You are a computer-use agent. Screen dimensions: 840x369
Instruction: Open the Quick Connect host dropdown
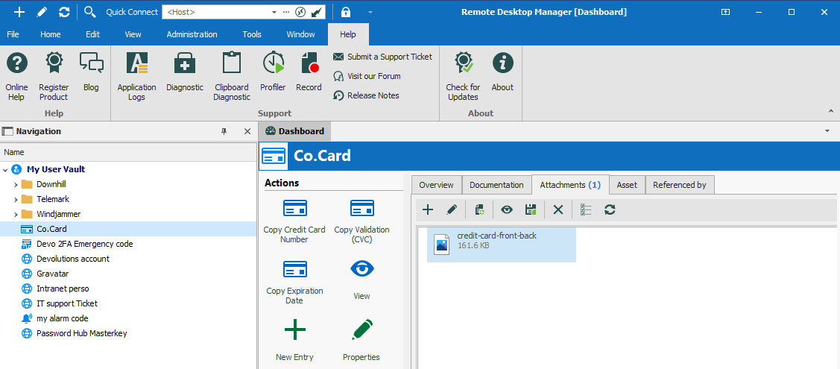pos(275,12)
